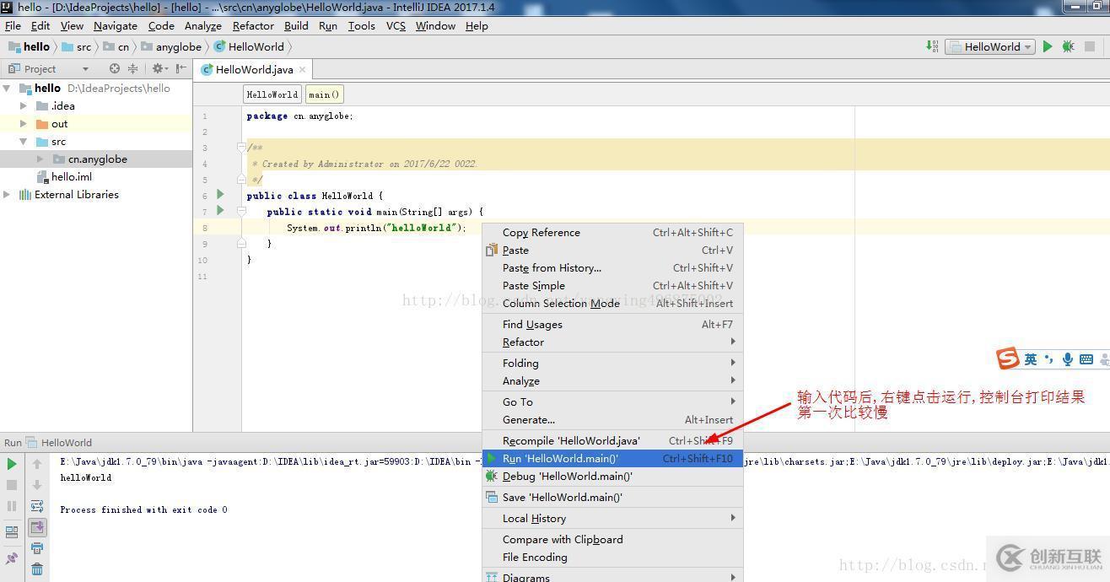The height and width of the screenshot is (582, 1110).
Task: Open the Refactor submenu in context menu
Action: coord(612,342)
